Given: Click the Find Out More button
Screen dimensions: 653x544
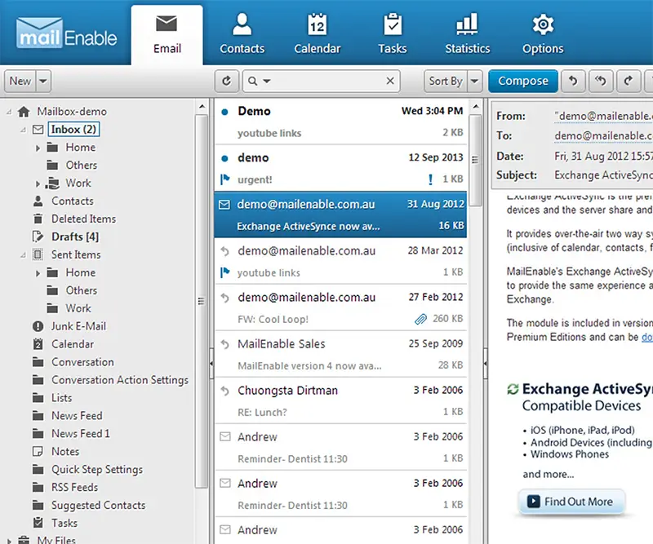Looking at the screenshot, I should click(571, 502).
